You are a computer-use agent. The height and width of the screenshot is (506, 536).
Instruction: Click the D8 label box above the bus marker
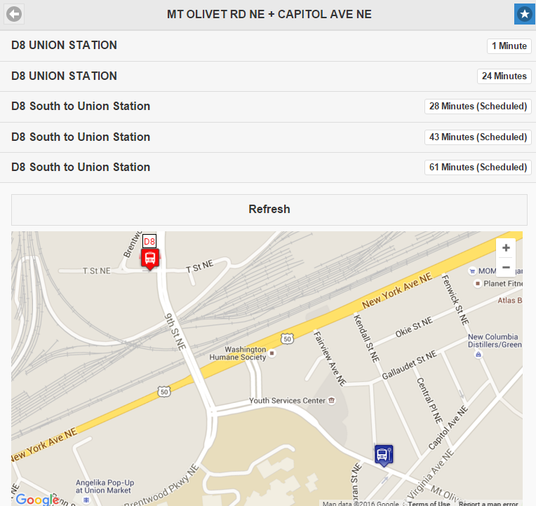149,241
